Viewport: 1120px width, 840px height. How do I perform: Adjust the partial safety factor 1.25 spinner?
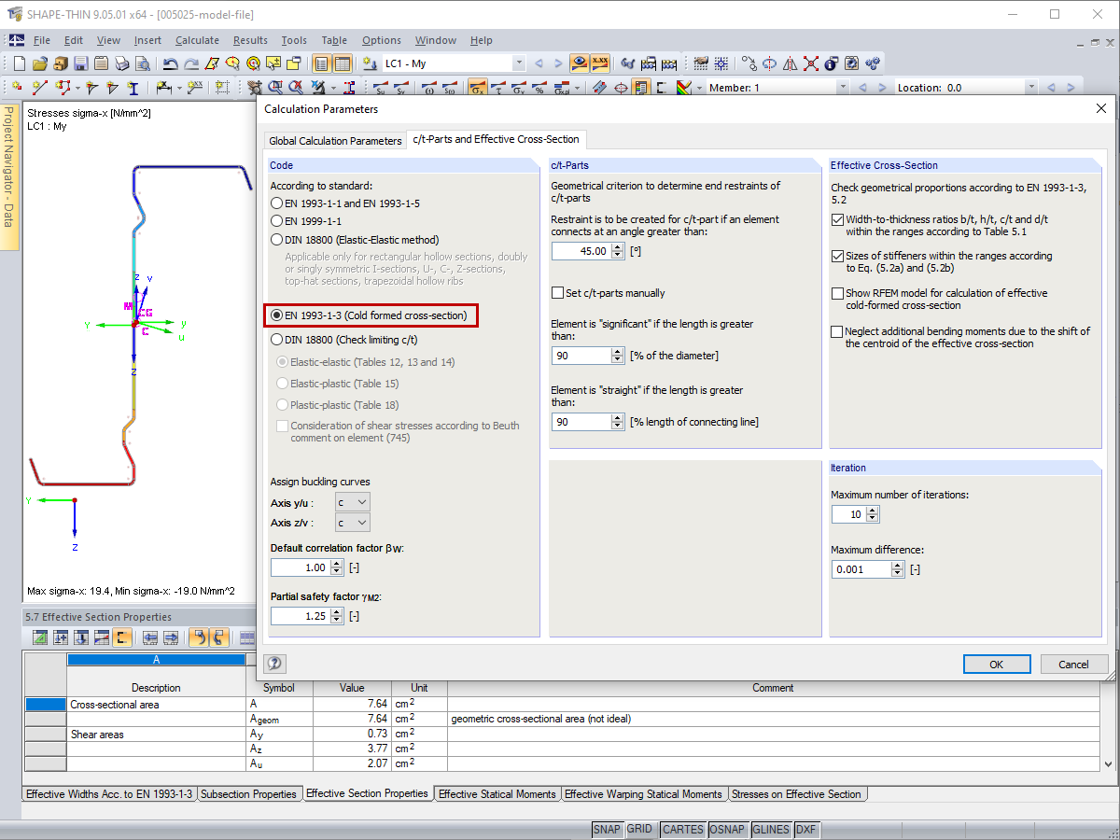pyautogui.click(x=337, y=616)
